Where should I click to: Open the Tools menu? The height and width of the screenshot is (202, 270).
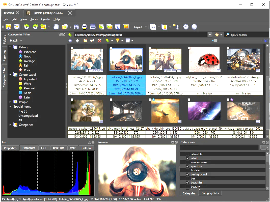point(34,19)
